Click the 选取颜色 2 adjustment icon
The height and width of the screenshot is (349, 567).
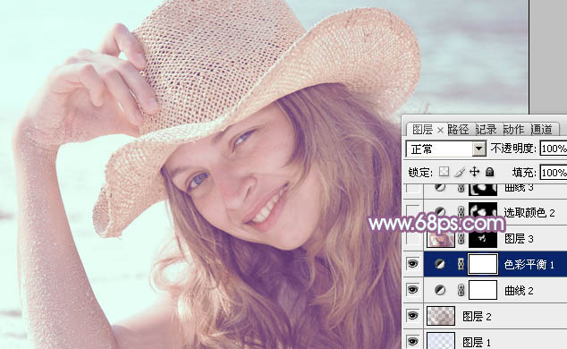point(440,212)
